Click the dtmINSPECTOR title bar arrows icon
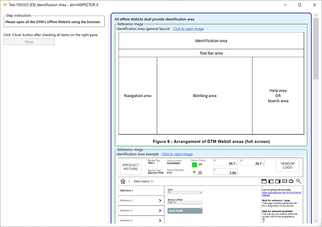Viewport: 322px width, 227px height. [x=5, y=5]
